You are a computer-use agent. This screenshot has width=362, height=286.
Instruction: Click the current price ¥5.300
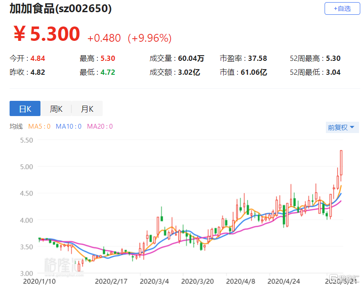(47, 33)
